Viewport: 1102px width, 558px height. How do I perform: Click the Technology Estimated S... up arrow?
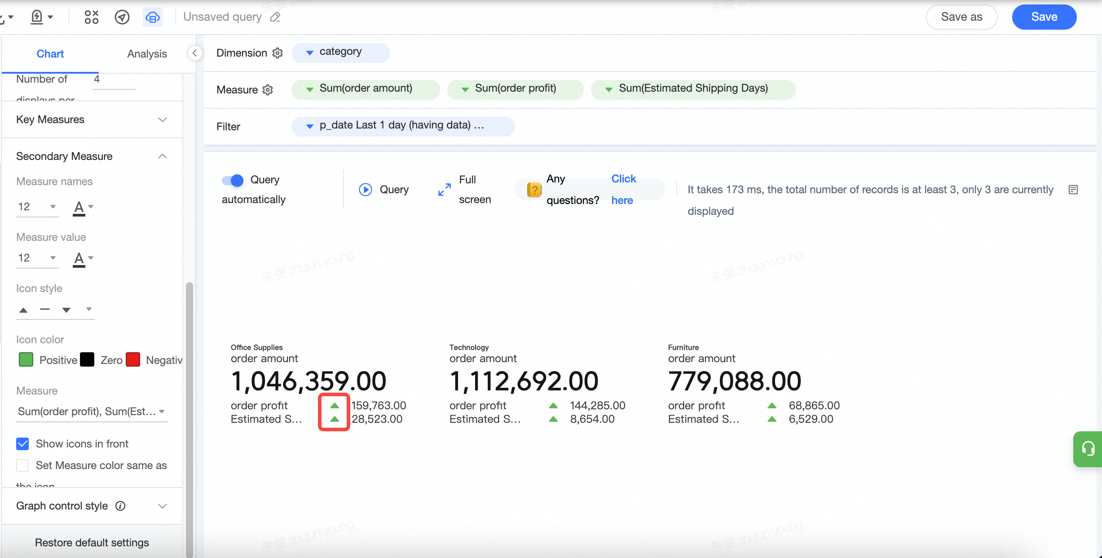(x=553, y=419)
